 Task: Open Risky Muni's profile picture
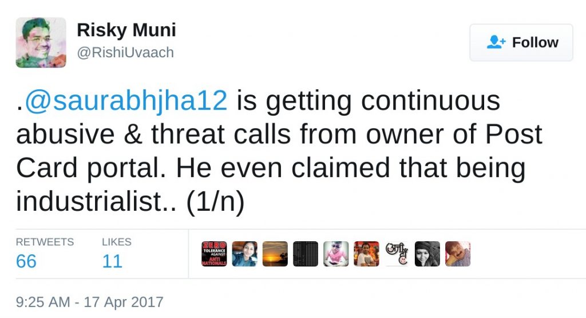tap(41, 42)
